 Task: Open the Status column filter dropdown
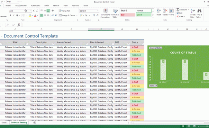[x=143, y=44]
